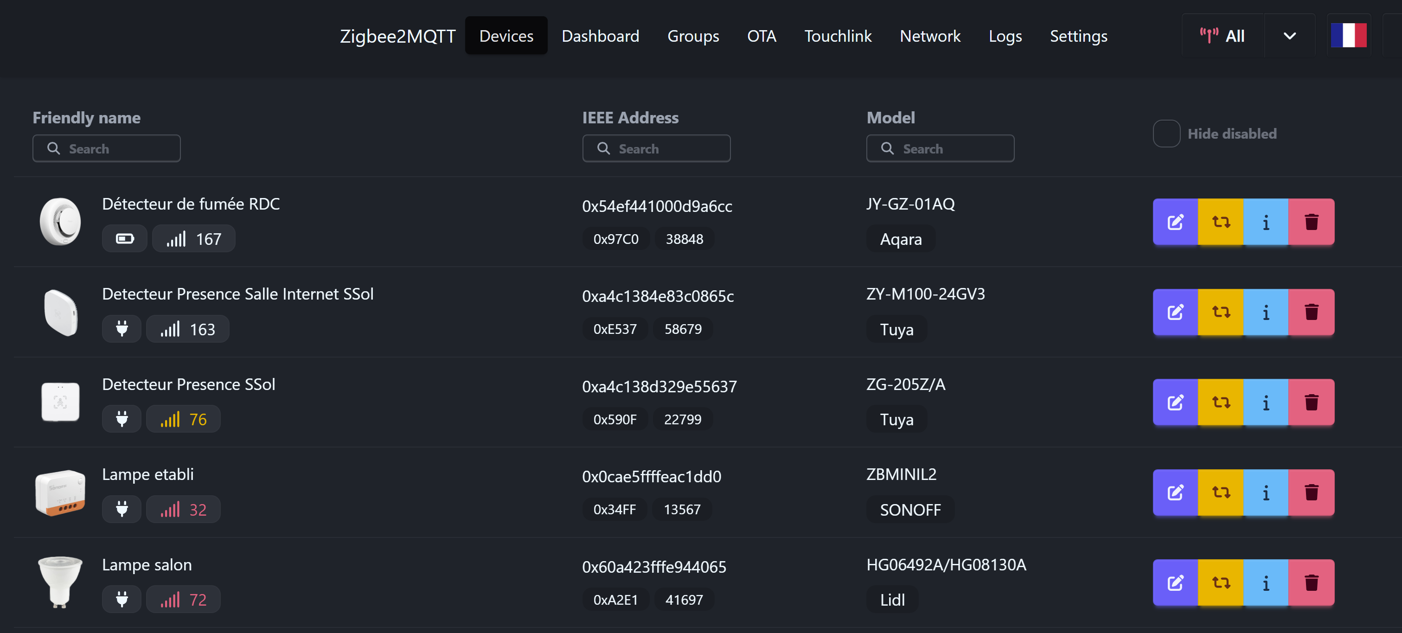Sort by IEEE Address column header
The image size is (1402, 633).
click(x=630, y=118)
